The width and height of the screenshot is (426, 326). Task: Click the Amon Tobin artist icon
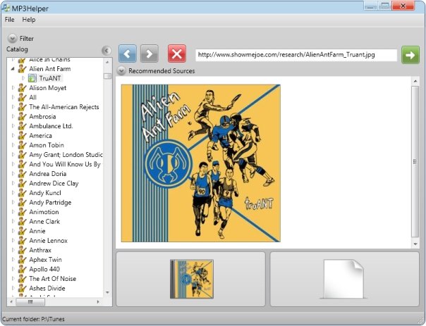click(x=22, y=145)
